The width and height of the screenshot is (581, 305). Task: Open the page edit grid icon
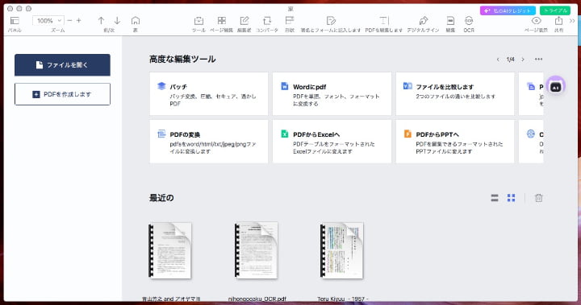point(222,21)
